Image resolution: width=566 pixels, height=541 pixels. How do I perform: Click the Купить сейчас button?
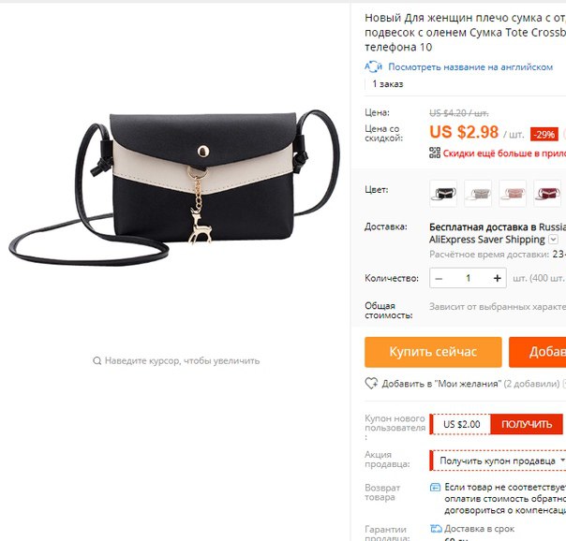(433, 352)
